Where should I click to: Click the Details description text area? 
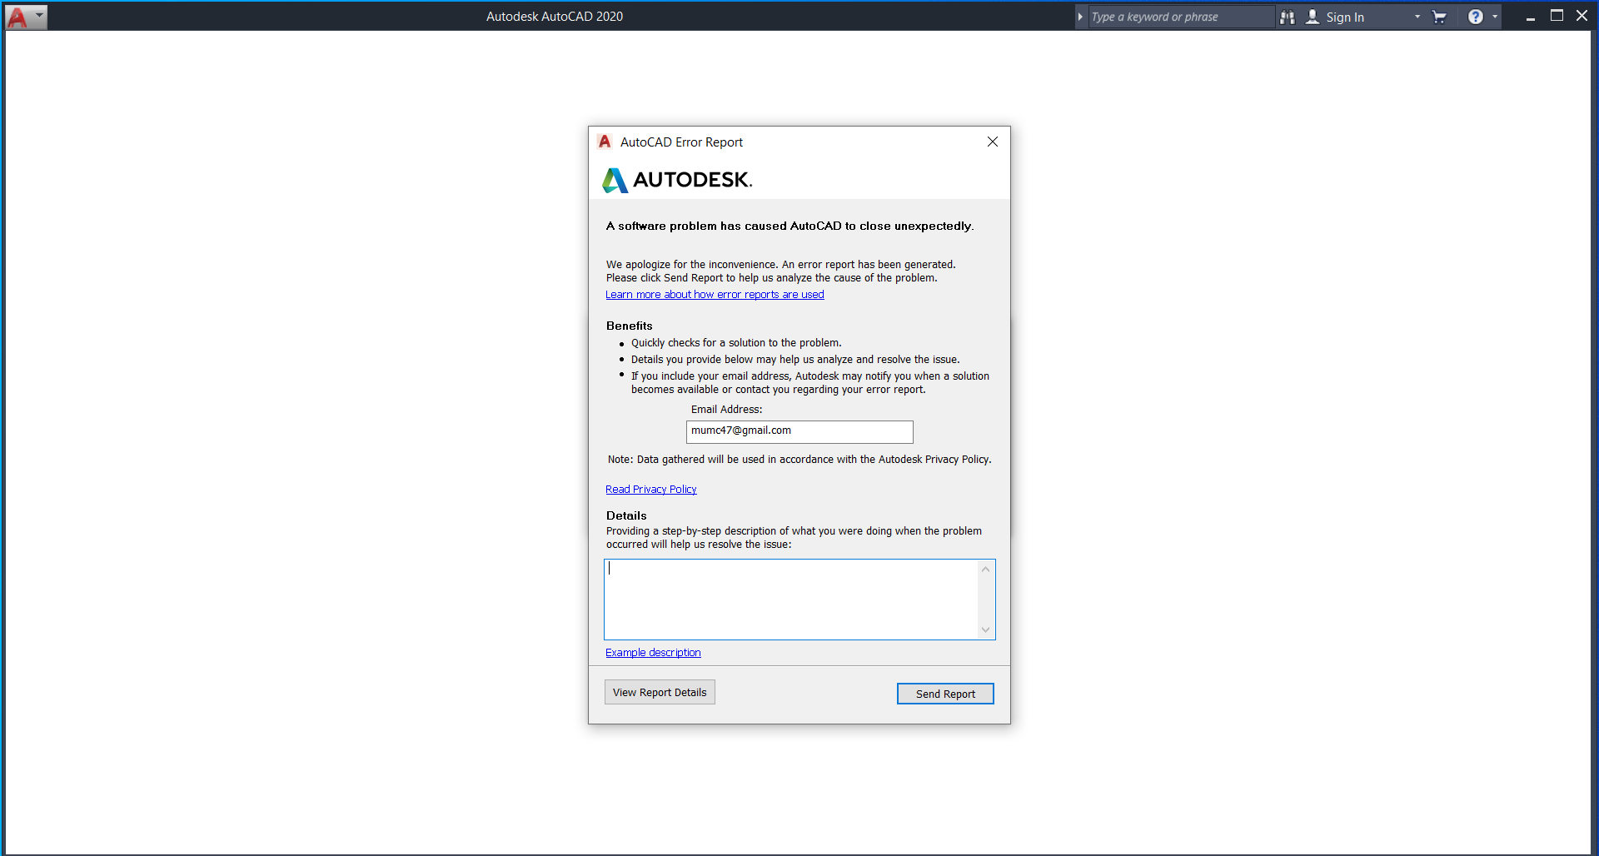click(x=791, y=600)
